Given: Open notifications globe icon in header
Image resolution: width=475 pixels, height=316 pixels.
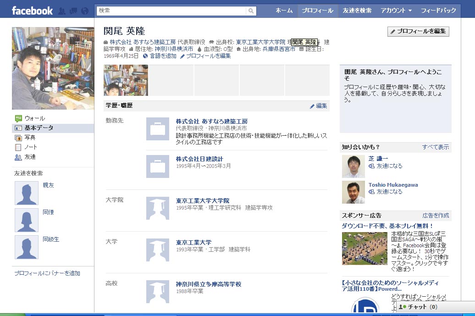Looking at the screenshot, I should coord(85,11).
